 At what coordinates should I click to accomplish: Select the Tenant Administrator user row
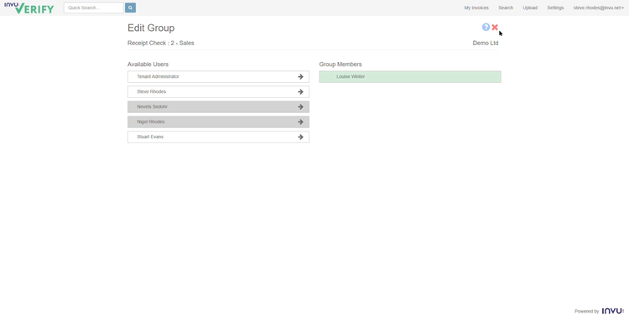coord(218,76)
